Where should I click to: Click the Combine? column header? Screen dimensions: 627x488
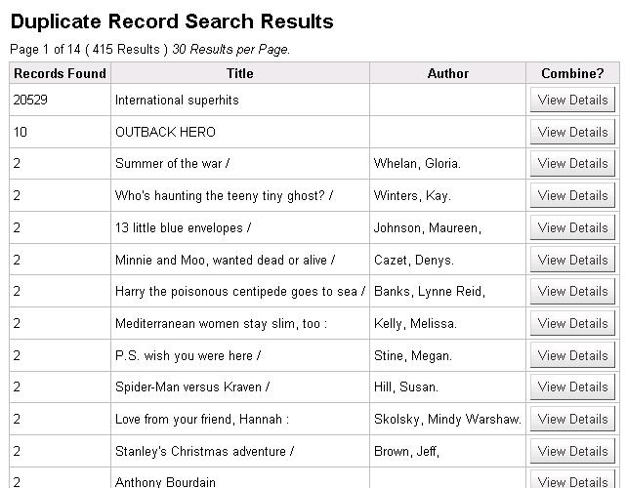[572, 73]
